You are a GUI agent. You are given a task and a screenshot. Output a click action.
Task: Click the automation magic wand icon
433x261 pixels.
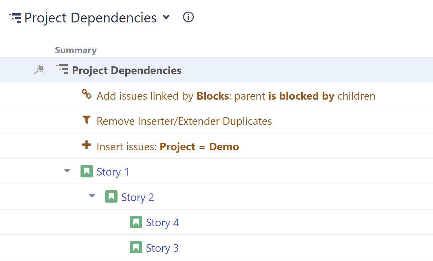click(x=39, y=69)
